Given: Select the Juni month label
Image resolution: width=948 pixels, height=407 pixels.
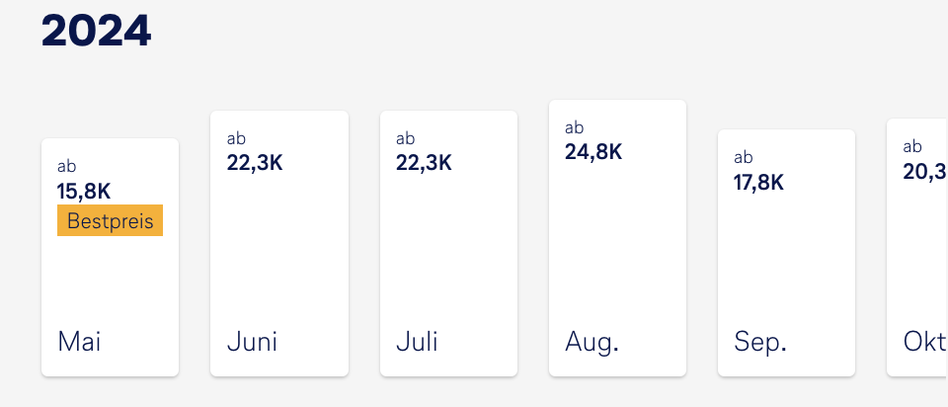Looking at the screenshot, I should (x=252, y=342).
